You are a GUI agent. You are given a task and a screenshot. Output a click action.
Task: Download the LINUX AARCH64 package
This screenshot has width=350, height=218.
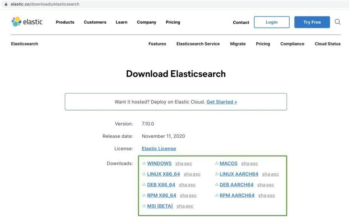(239, 174)
